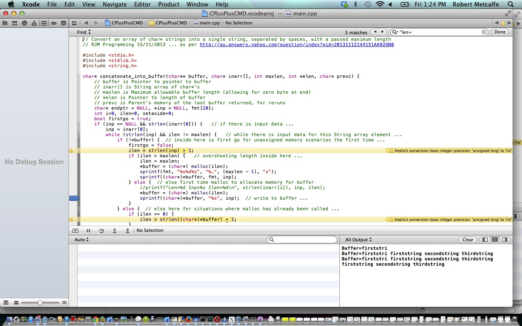Open the Navigate menu in menu bar

tap(114, 4)
